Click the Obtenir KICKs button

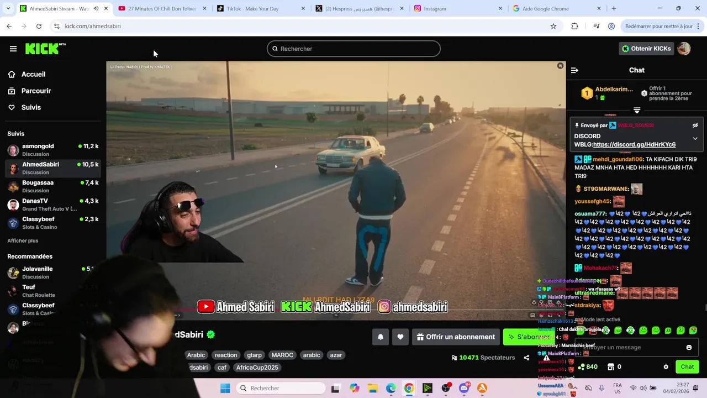click(646, 49)
